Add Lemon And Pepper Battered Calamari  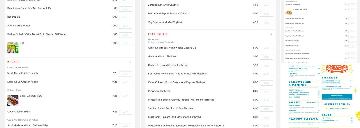266,14
